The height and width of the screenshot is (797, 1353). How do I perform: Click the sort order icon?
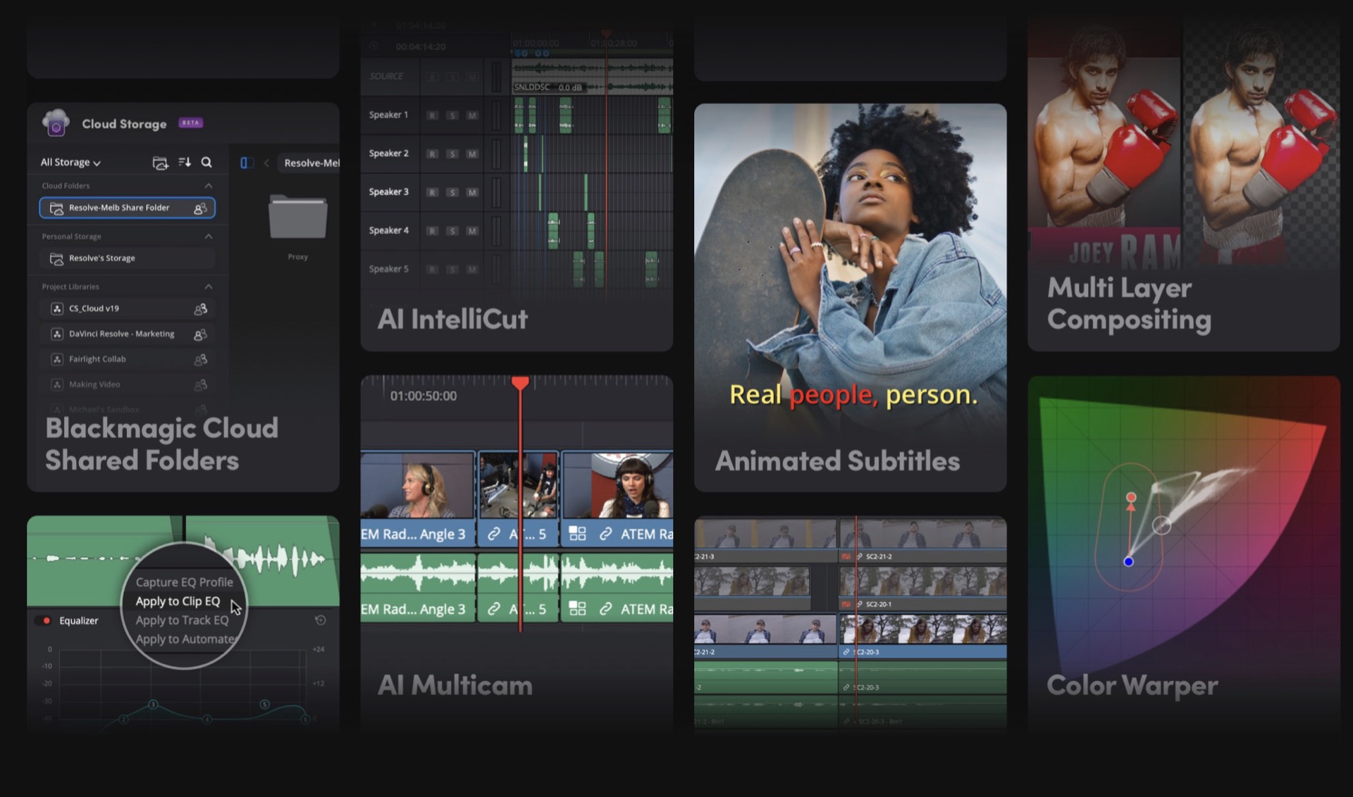185,163
